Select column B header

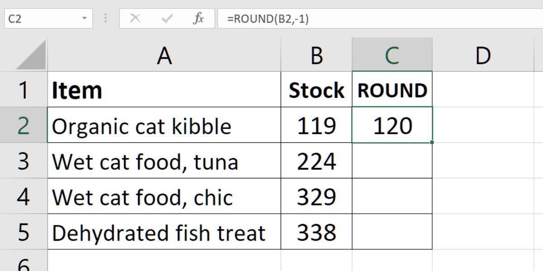316,56
